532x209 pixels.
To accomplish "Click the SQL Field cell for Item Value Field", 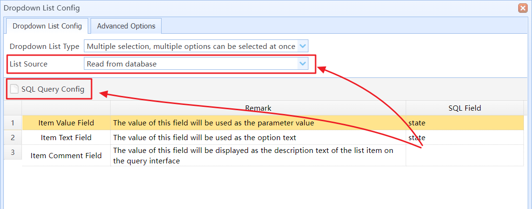I will click(464, 123).
